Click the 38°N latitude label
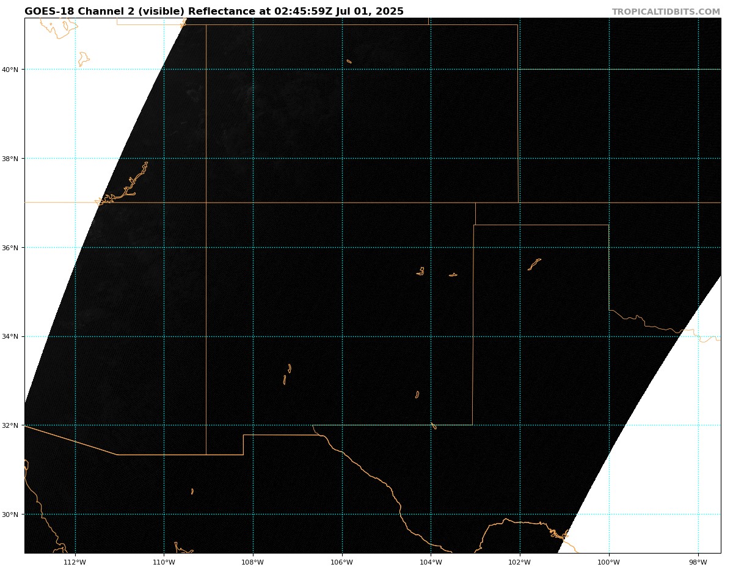 tap(10, 159)
